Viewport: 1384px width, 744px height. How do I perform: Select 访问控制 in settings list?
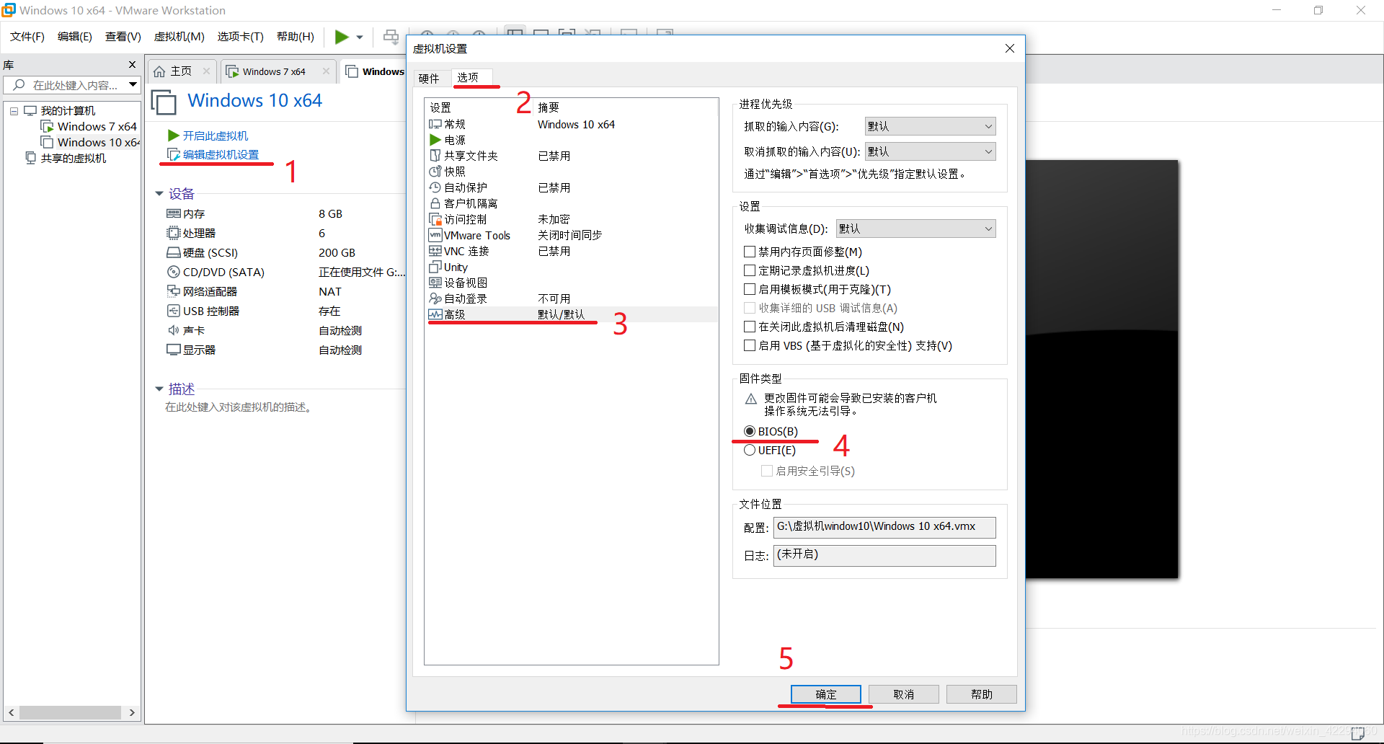pos(572,219)
